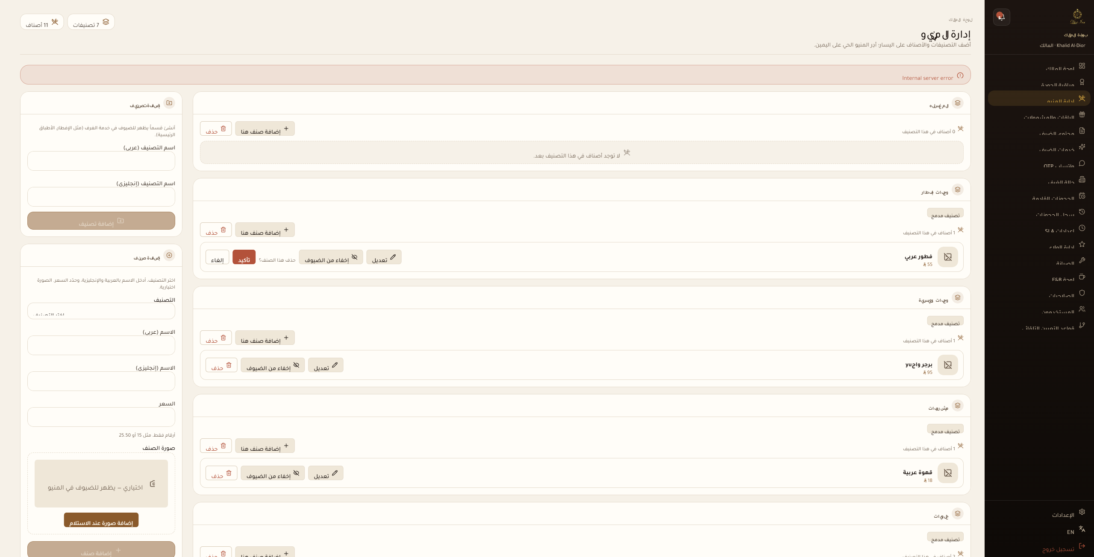1094x557 pixels.
Task: Click the camera icon in item image area
Action: point(153,484)
